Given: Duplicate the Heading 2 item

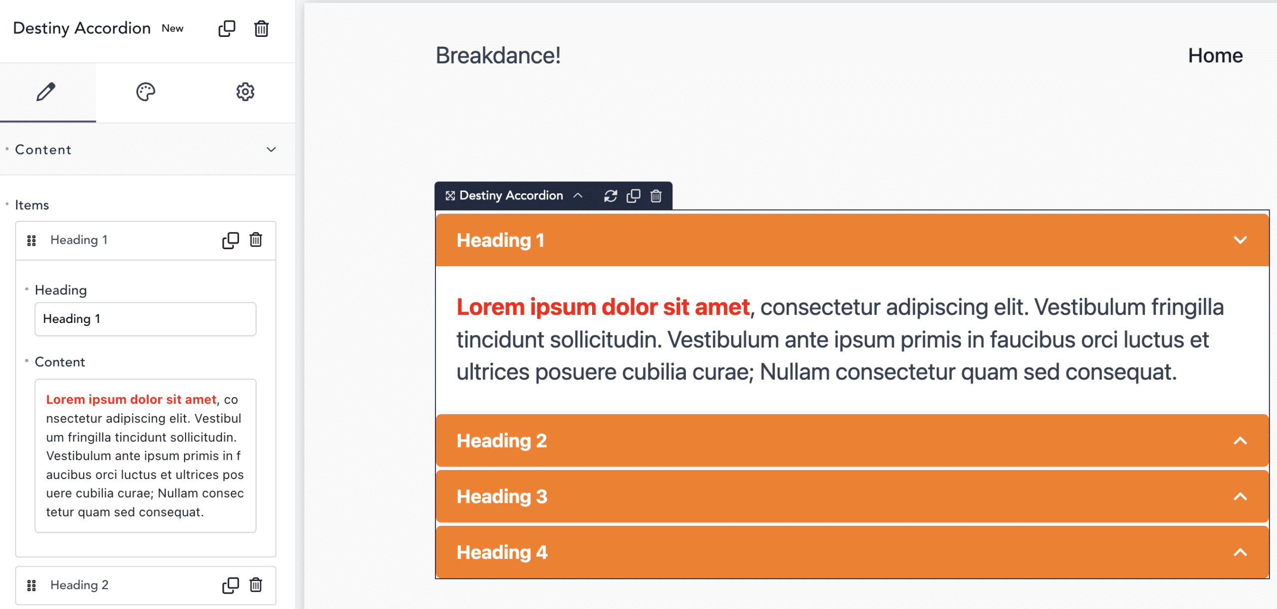Looking at the screenshot, I should tap(230, 585).
